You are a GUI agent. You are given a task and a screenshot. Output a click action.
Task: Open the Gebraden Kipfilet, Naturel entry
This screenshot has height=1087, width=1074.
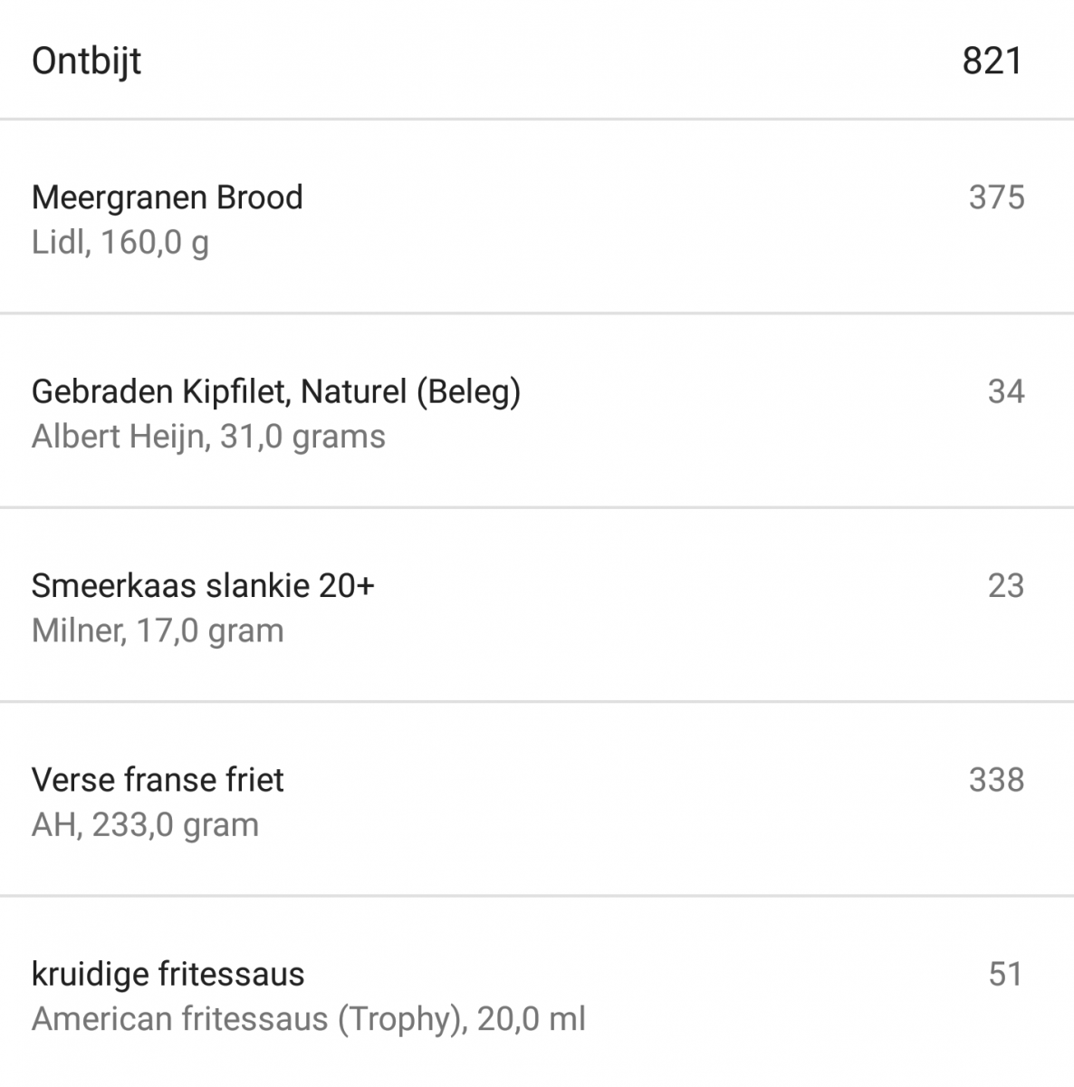click(276, 391)
